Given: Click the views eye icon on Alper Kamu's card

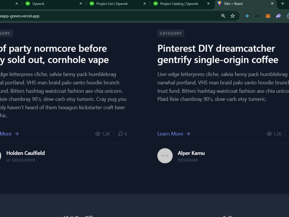Looking at the screenshot, I should point(269,134).
